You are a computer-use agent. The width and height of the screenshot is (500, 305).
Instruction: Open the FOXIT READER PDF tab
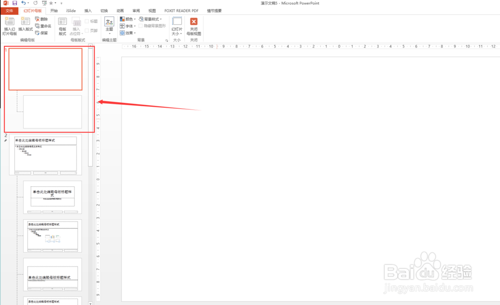(181, 10)
